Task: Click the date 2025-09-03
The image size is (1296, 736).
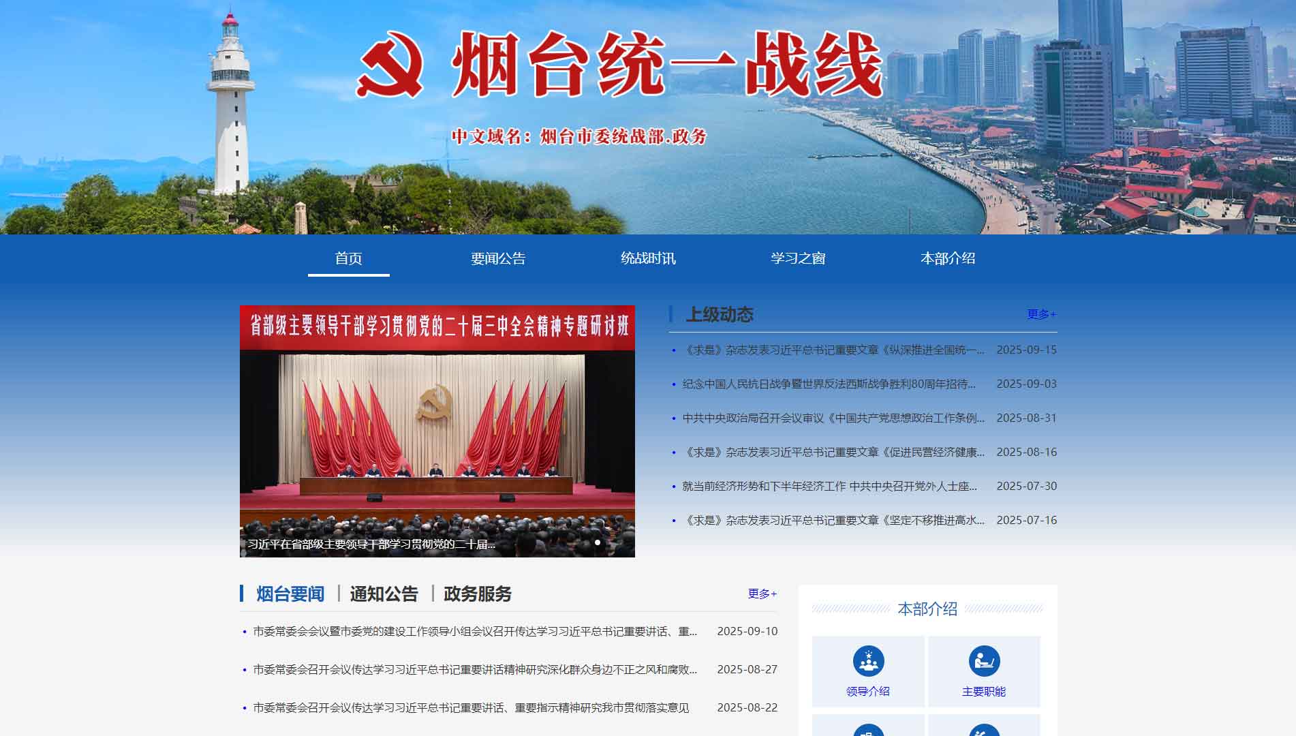Action: tap(1027, 384)
